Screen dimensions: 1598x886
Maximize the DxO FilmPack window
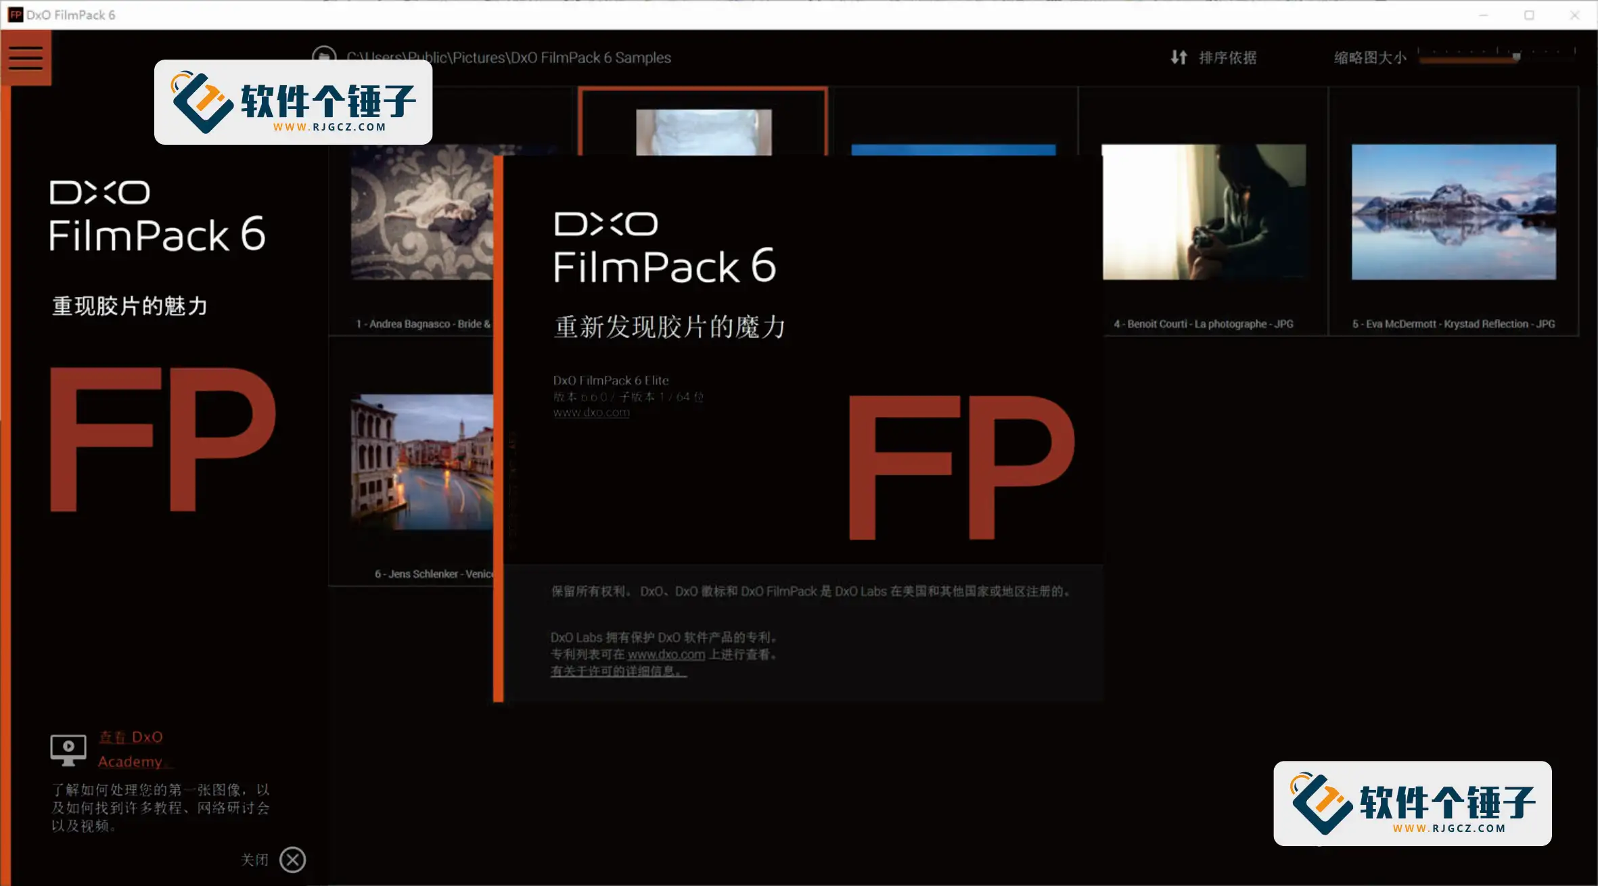click(x=1529, y=15)
